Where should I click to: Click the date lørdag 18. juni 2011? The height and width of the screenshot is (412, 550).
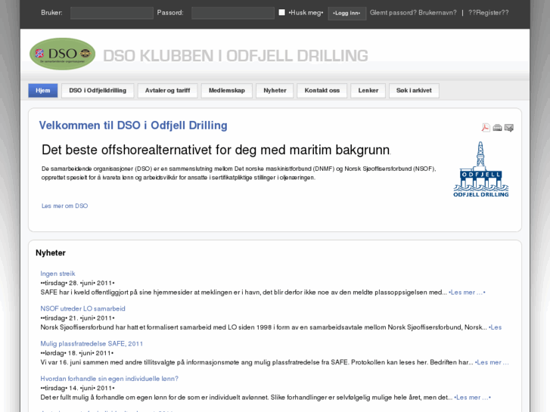[x=77, y=353]
